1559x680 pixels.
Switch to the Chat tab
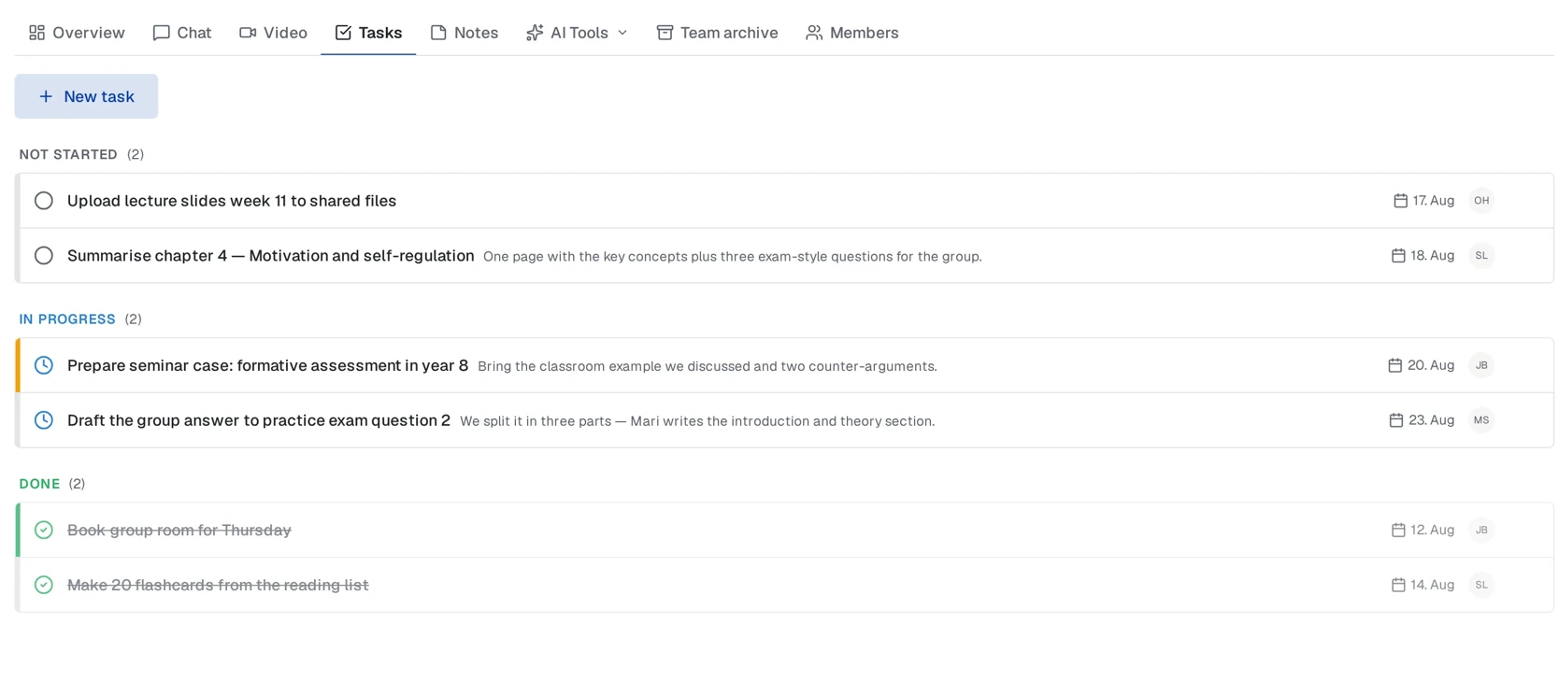coord(182,33)
